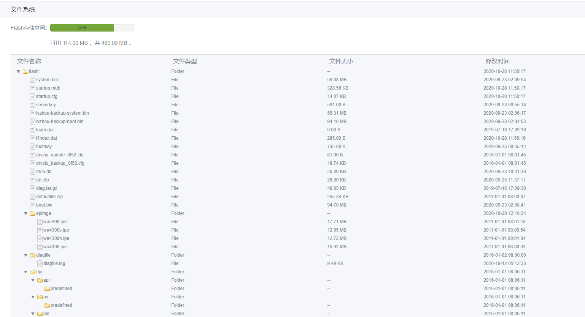
Task: Sort by the 文件类型 column header
Action: (x=185, y=61)
